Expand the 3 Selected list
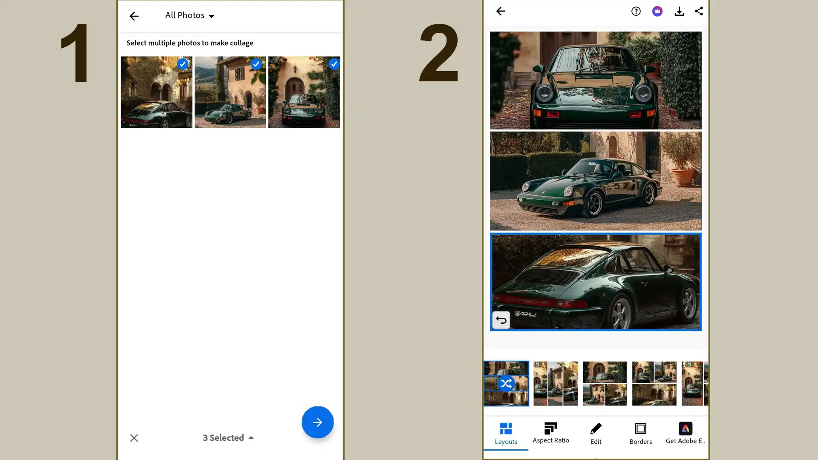Viewport: 818px width, 460px height. (x=228, y=438)
